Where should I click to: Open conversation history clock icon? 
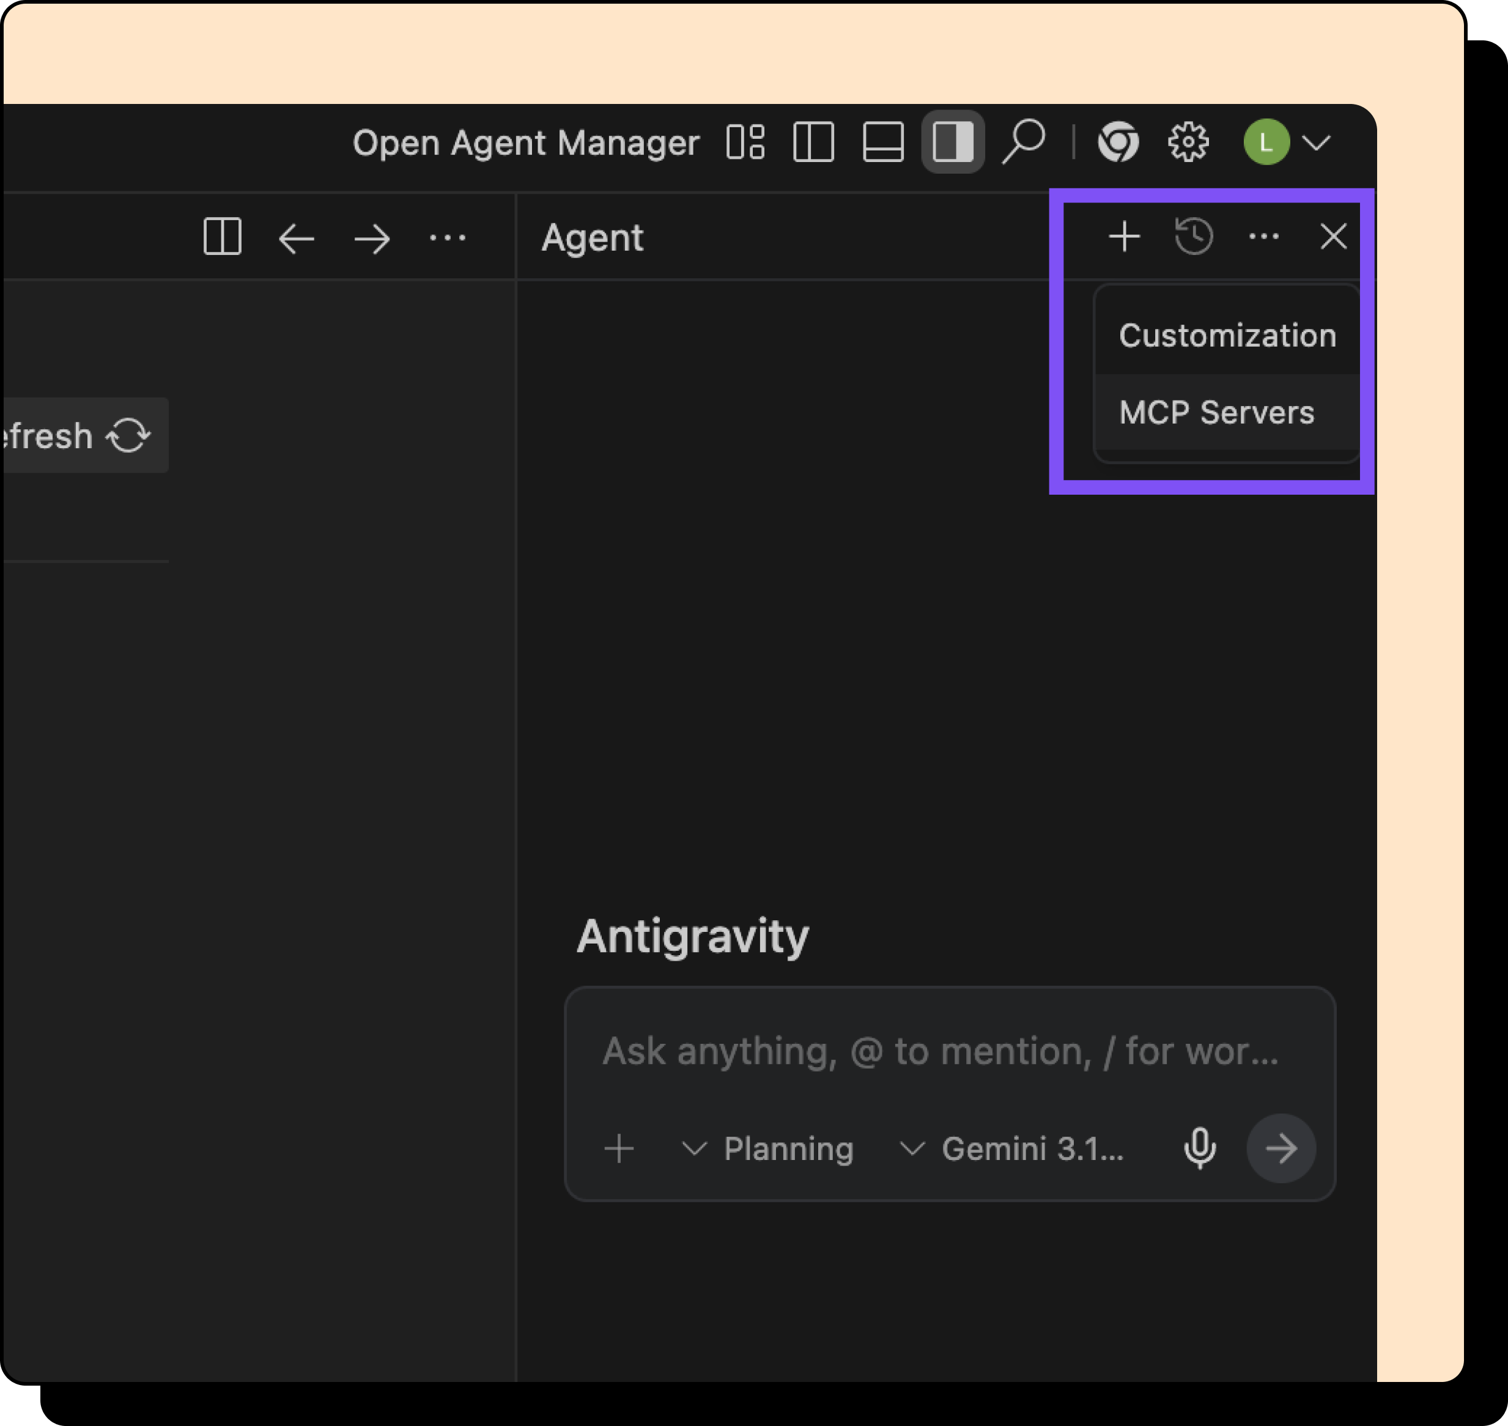click(x=1193, y=237)
